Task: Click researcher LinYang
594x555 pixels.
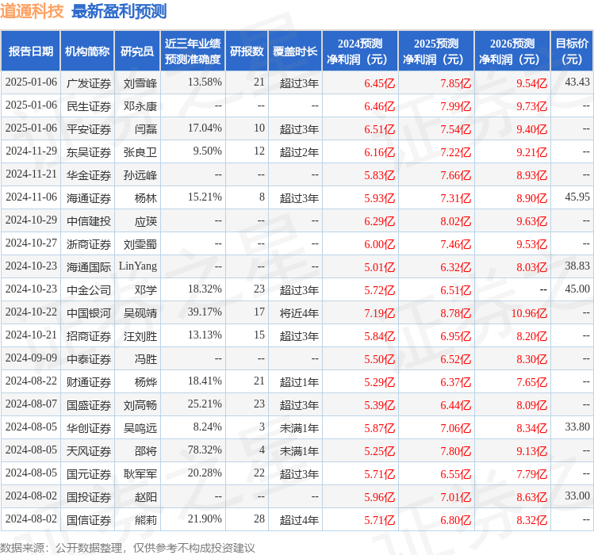Action: coord(138,266)
